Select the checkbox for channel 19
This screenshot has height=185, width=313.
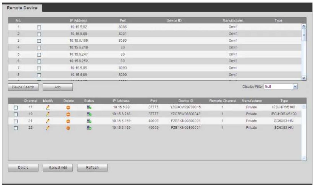coord(16,114)
